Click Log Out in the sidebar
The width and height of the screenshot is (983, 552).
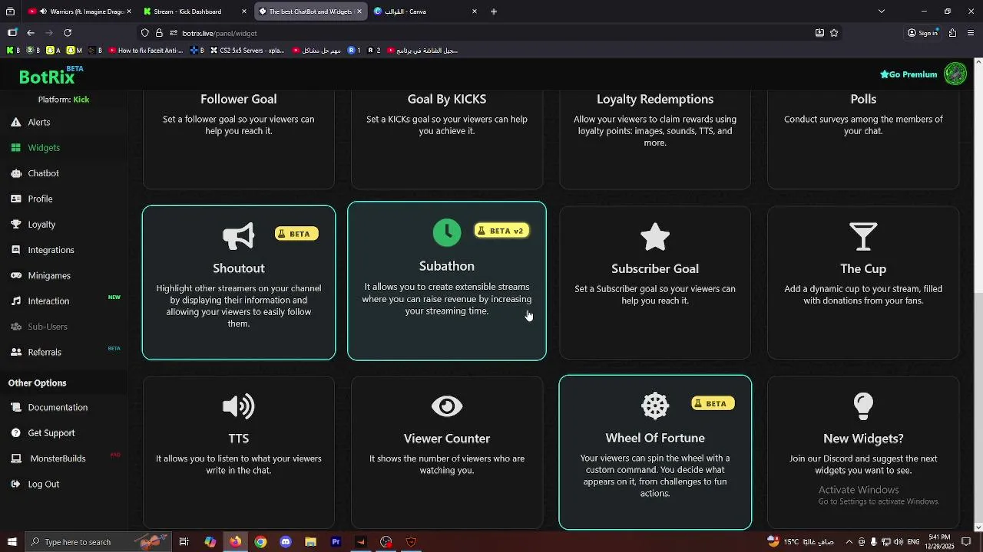click(43, 484)
